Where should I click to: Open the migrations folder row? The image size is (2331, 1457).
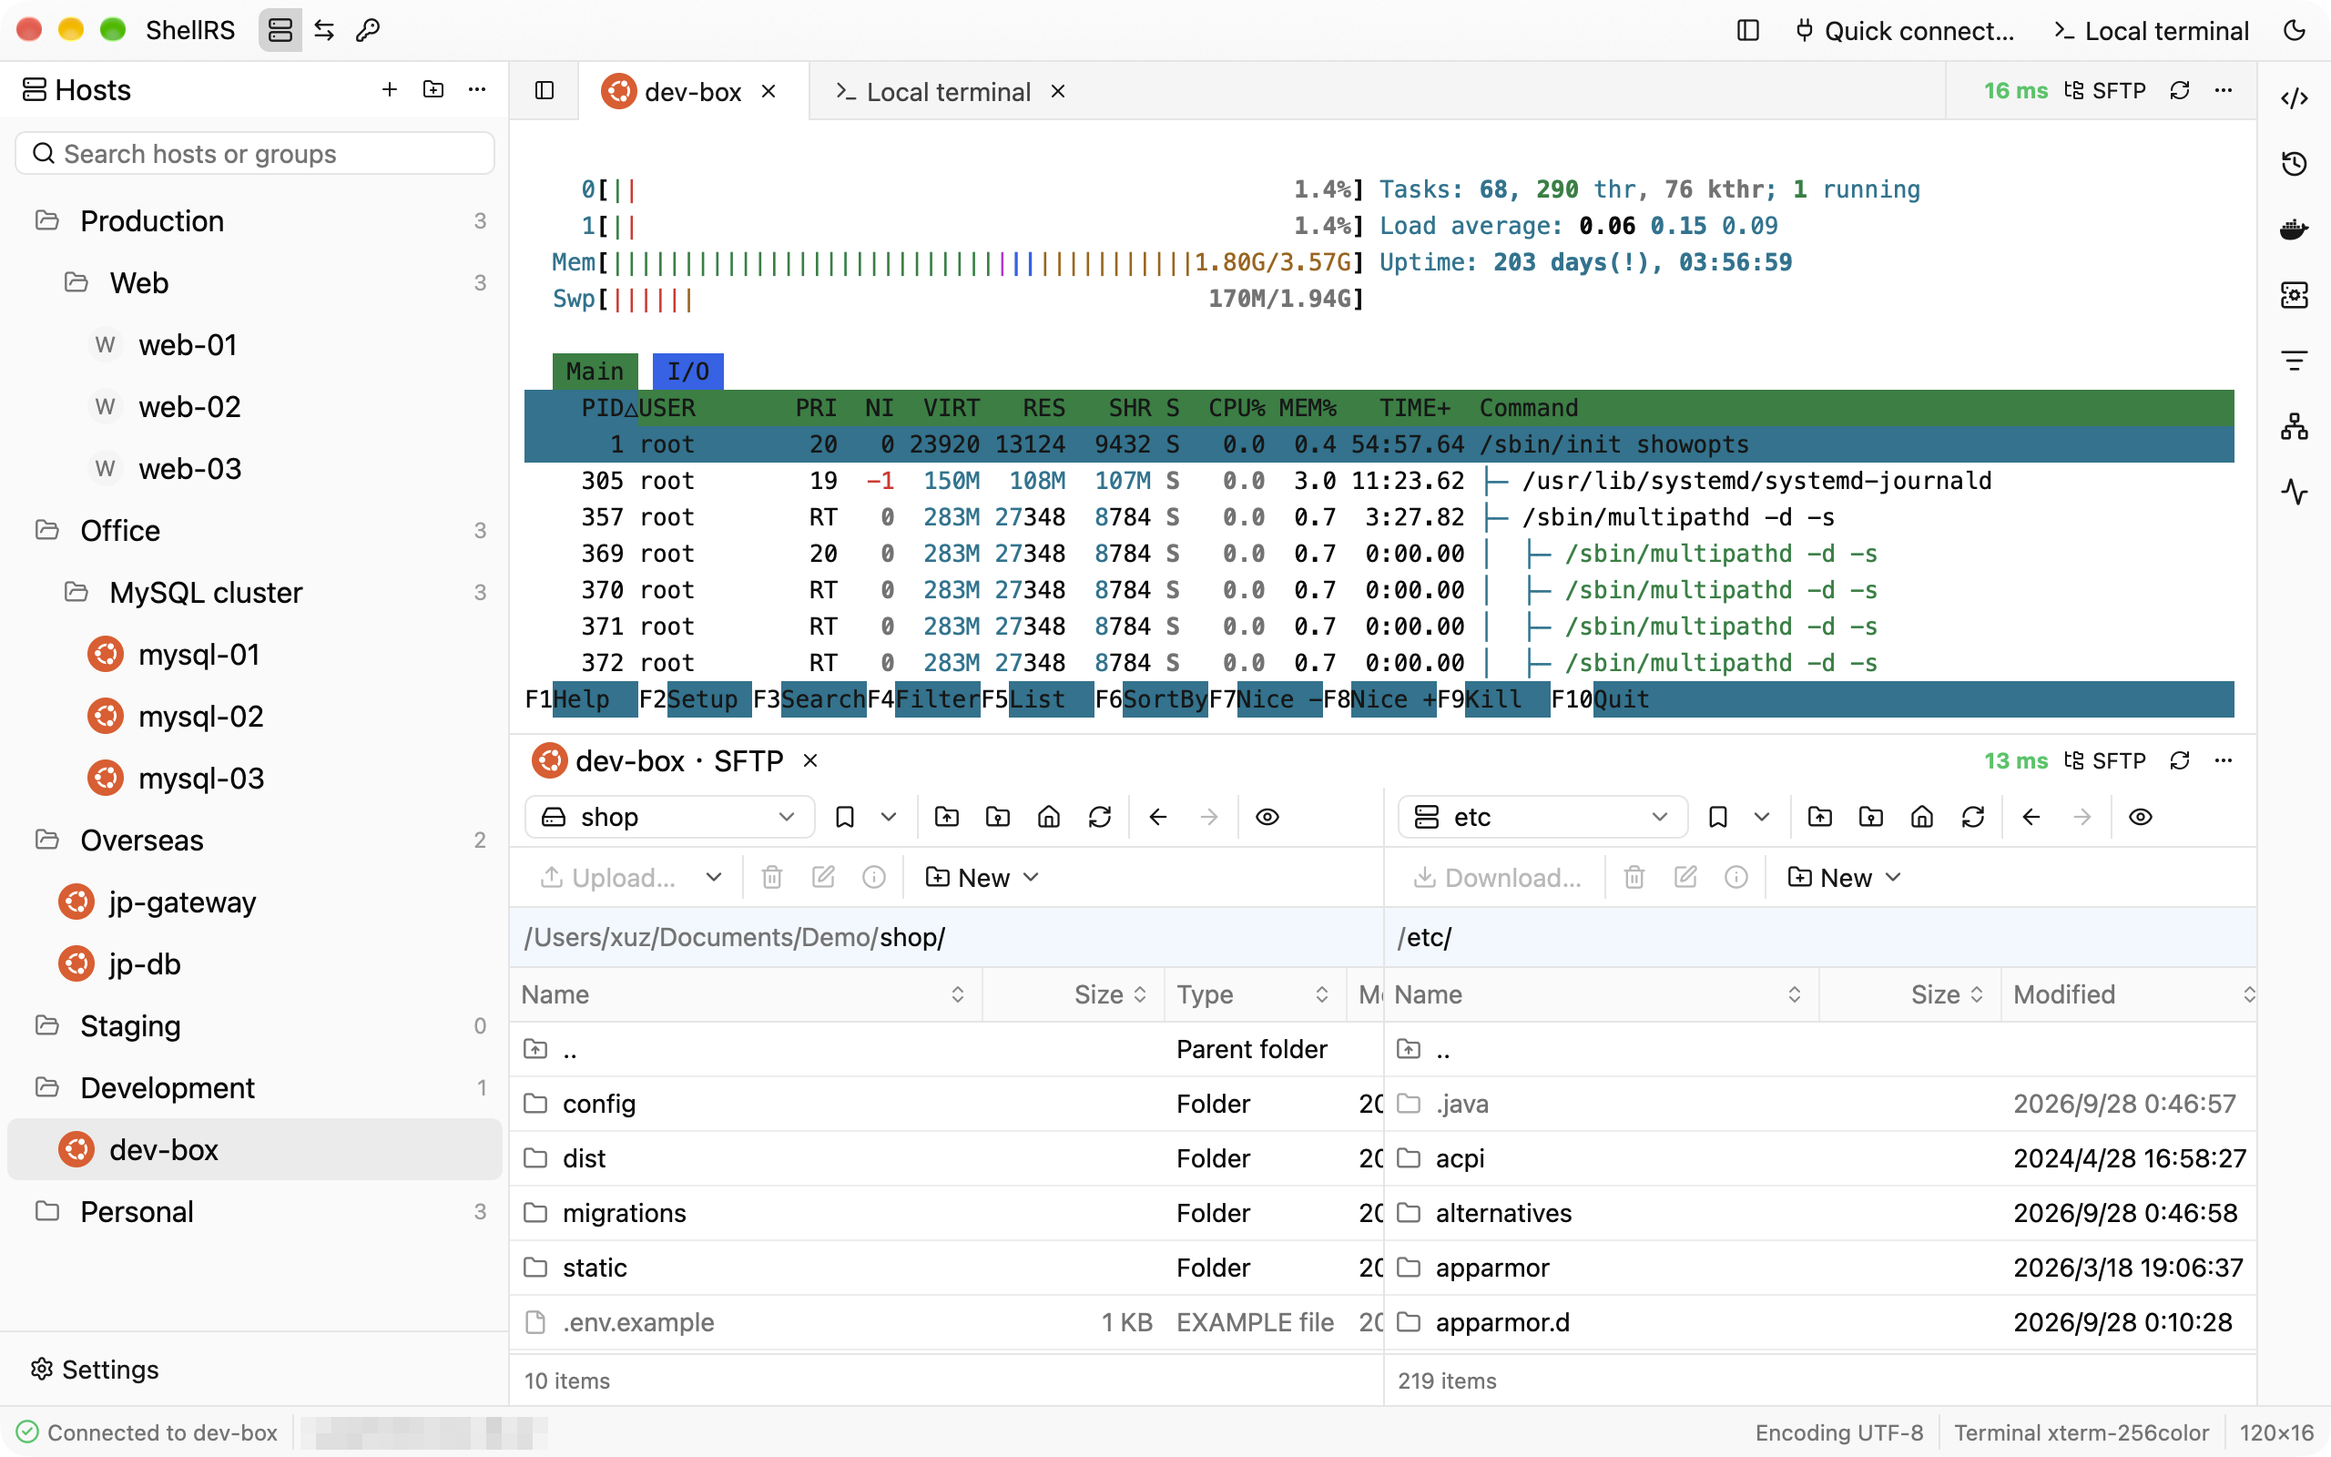coord(946,1213)
